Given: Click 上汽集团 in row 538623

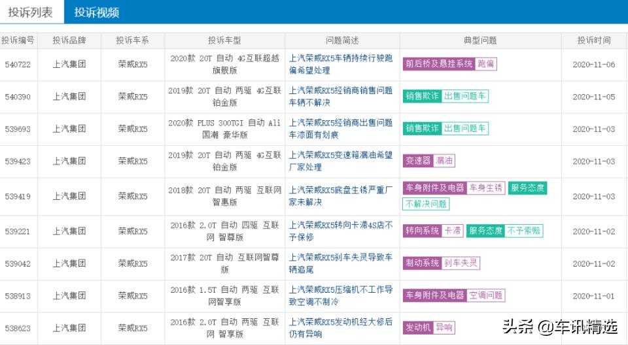Looking at the screenshot, I should pyautogui.click(x=69, y=328).
